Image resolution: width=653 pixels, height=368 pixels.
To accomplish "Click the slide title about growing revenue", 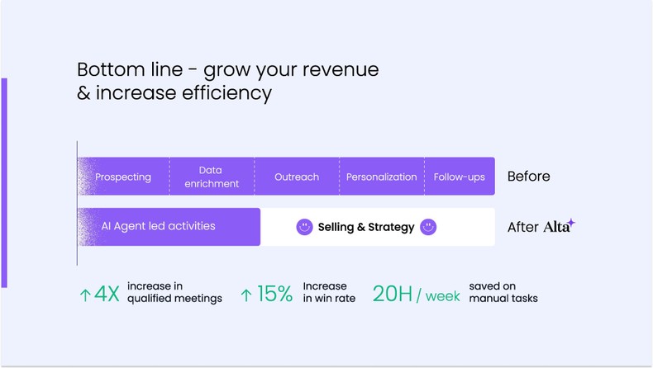I will tap(227, 81).
